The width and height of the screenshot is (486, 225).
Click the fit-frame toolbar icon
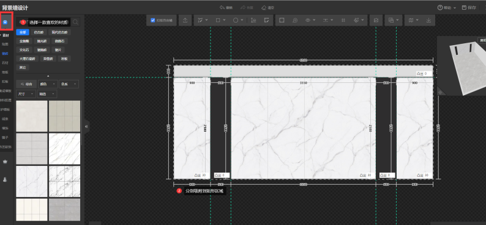click(282, 20)
